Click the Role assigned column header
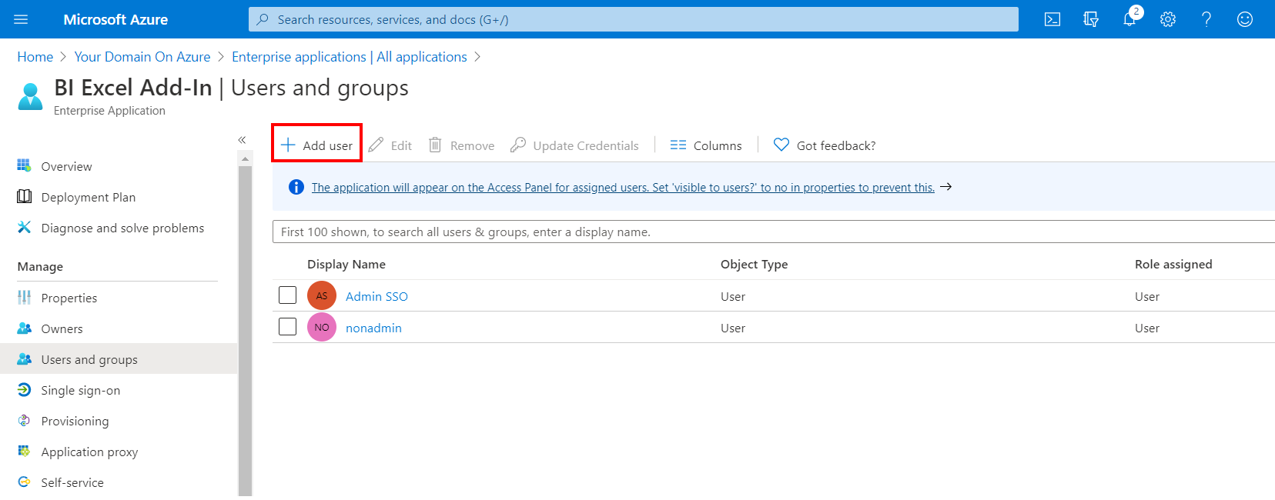This screenshot has height=500, width=1275. (1173, 264)
